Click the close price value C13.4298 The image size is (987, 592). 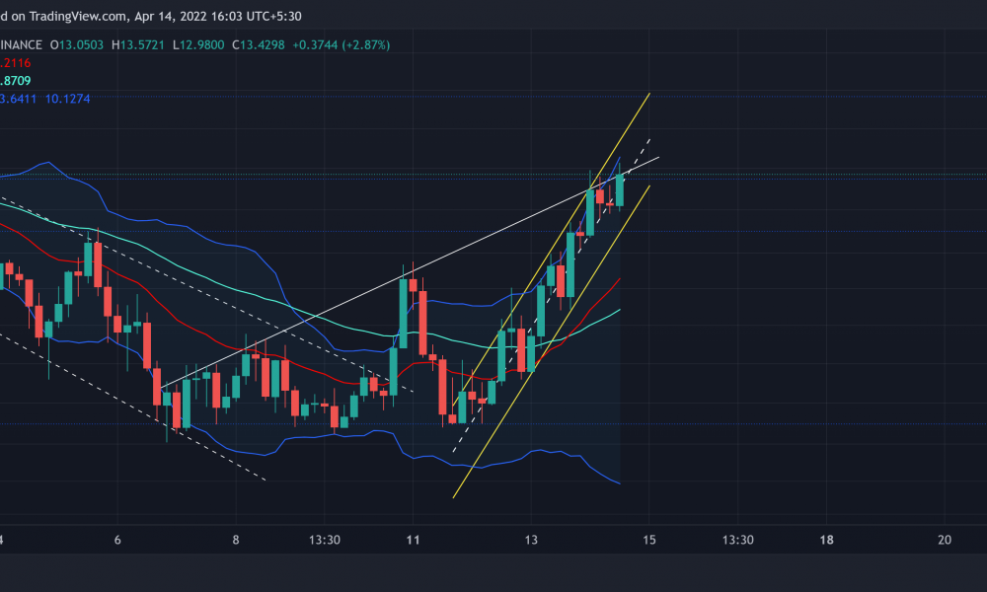[x=258, y=45]
